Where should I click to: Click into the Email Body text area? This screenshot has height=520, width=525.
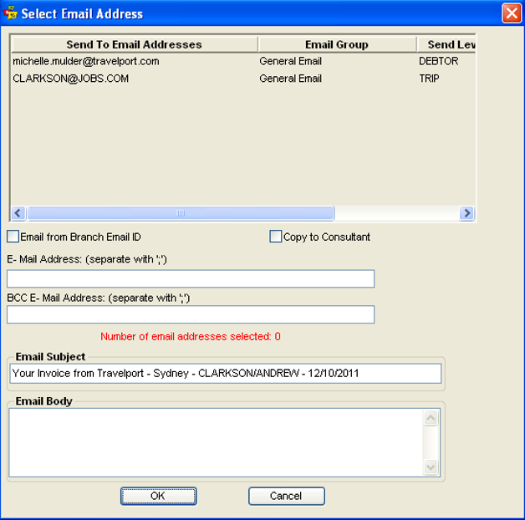coord(216,442)
